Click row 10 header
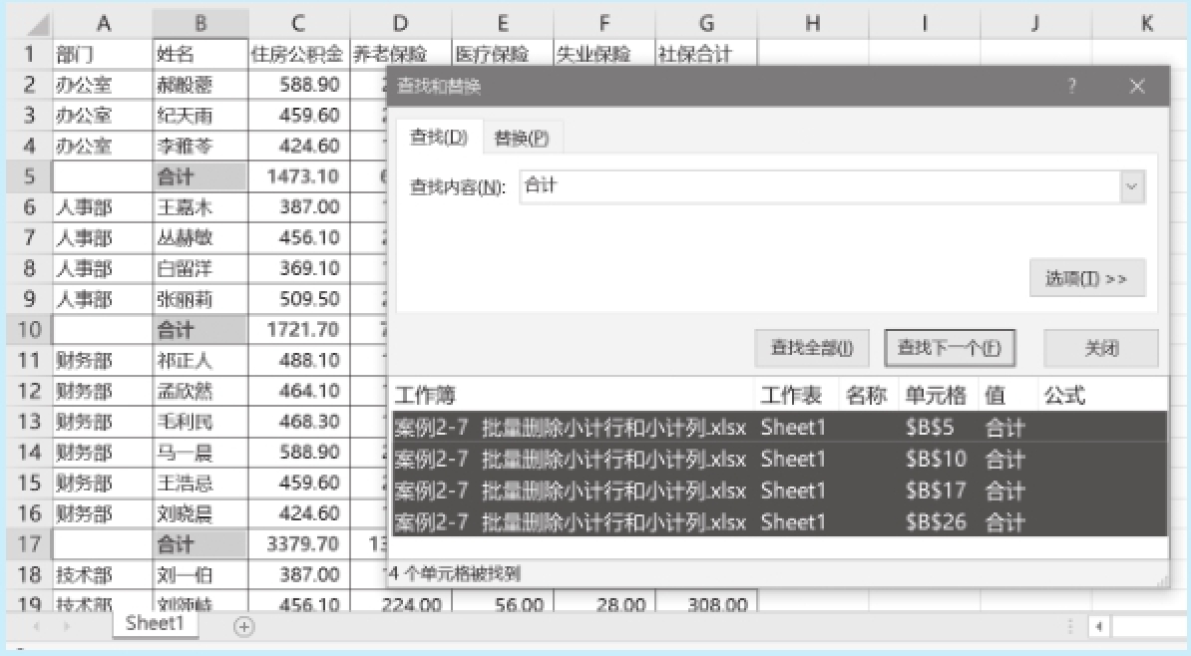1191x656 pixels. 28,328
